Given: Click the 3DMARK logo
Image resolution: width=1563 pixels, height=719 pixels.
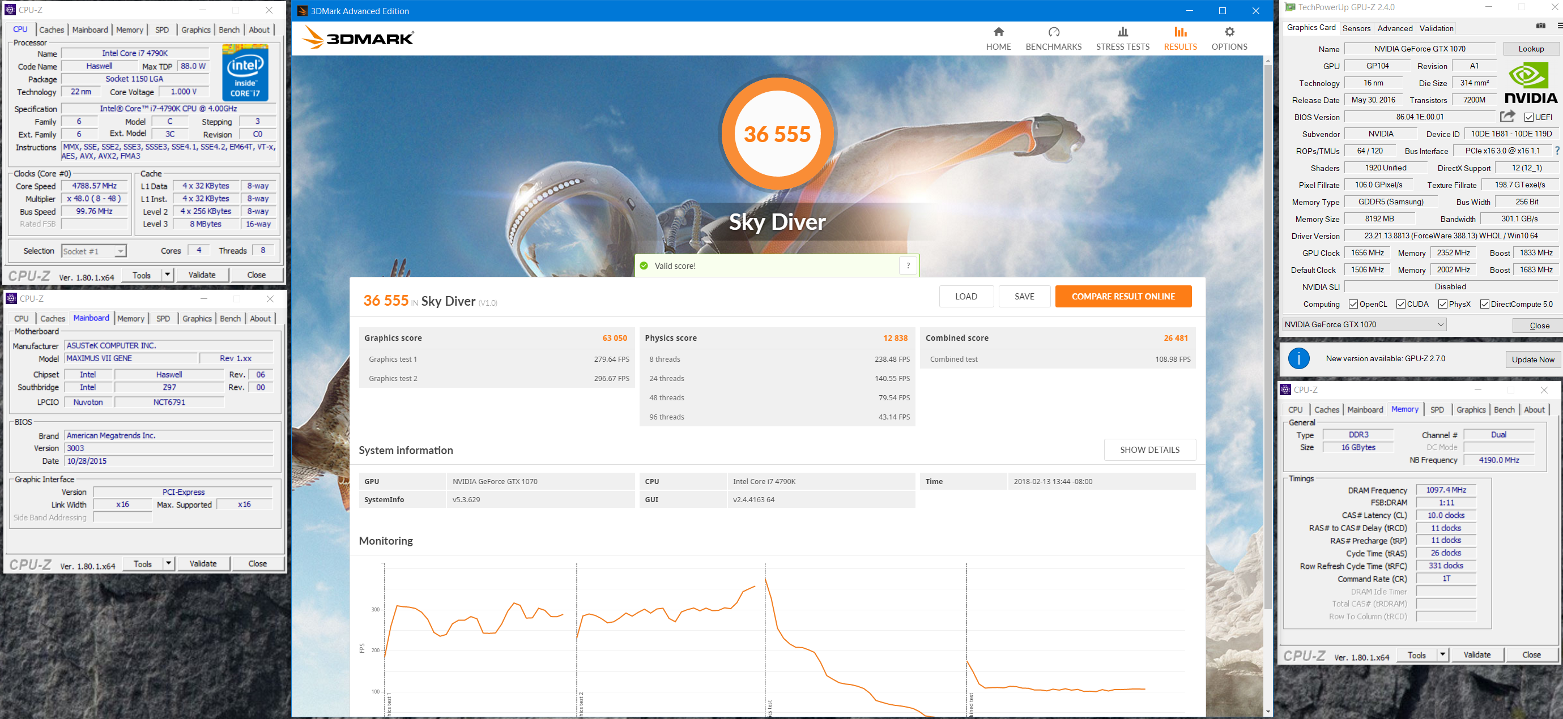Looking at the screenshot, I should 358,37.
